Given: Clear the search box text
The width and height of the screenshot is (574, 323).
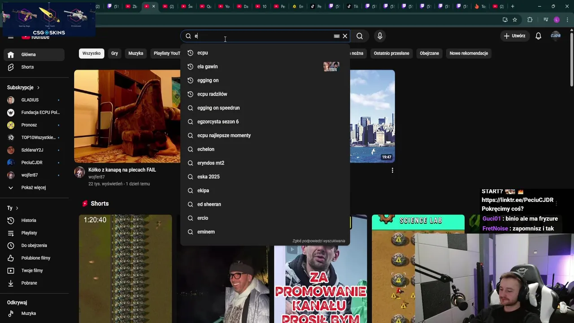Looking at the screenshot, I should (345, 36).
